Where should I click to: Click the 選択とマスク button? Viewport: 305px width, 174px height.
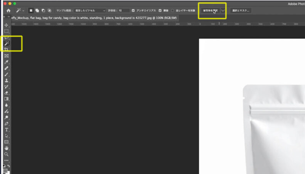[241, 11]
